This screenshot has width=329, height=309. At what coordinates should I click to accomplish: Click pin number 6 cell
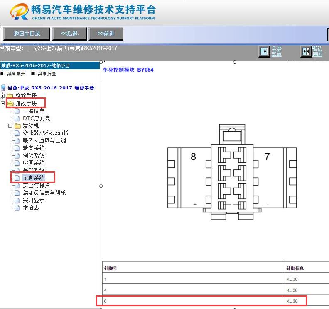pyautogui.click(x=194, y=301)
